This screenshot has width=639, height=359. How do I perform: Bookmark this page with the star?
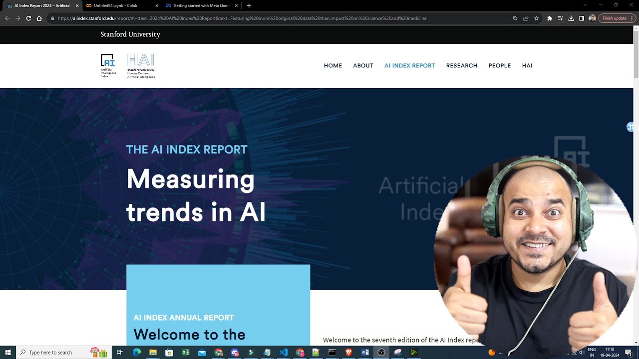click(537, 18)
